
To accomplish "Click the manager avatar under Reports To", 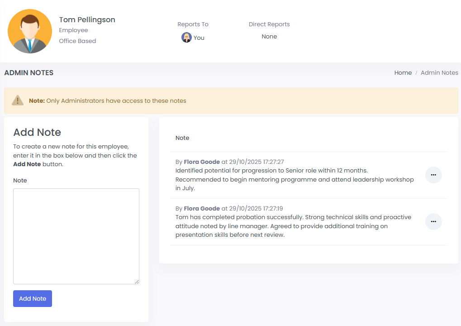I will (x=186, y=38).
